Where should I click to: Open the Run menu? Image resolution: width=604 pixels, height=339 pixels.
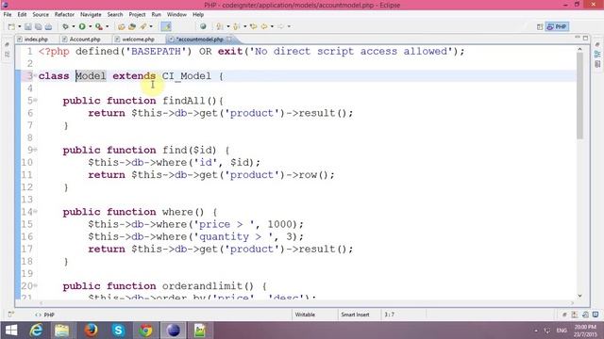tap(156, 14)
